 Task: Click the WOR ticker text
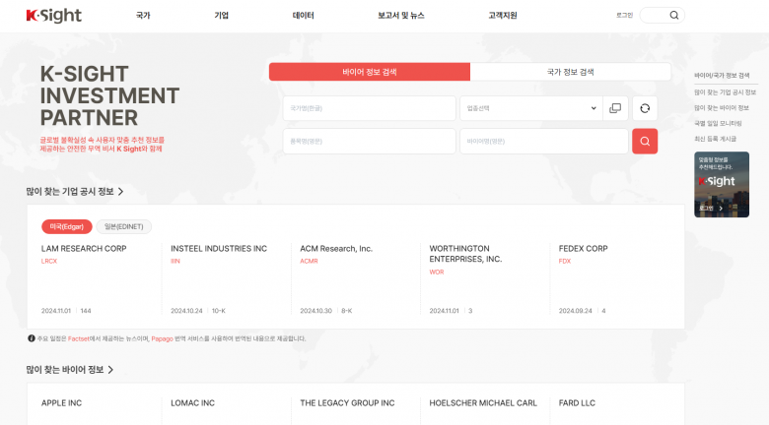click(437, 272)
